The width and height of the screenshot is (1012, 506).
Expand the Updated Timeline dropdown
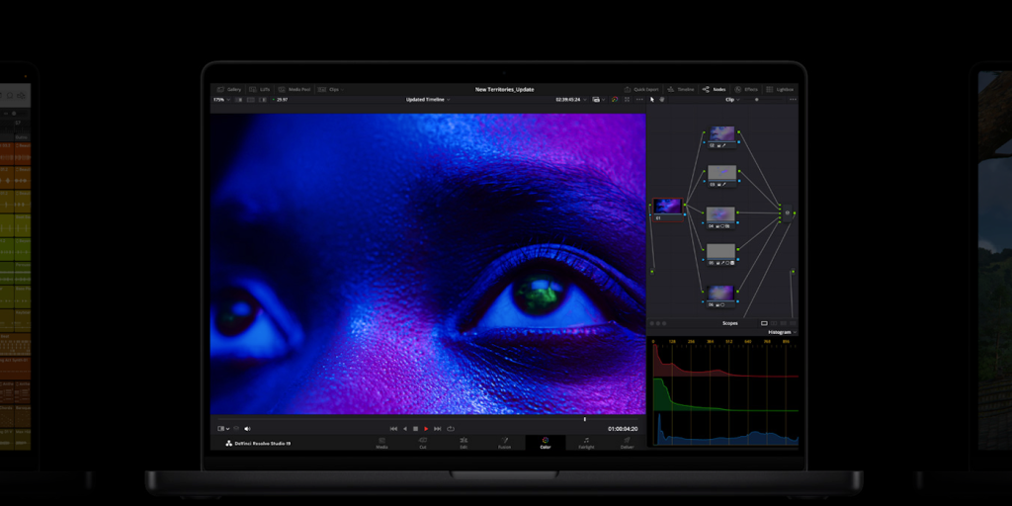tap(428, 100)
